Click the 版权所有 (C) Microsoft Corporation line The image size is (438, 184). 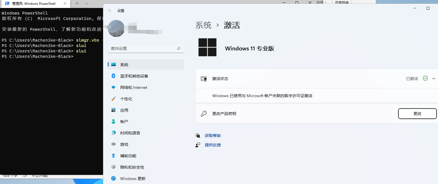52,19
